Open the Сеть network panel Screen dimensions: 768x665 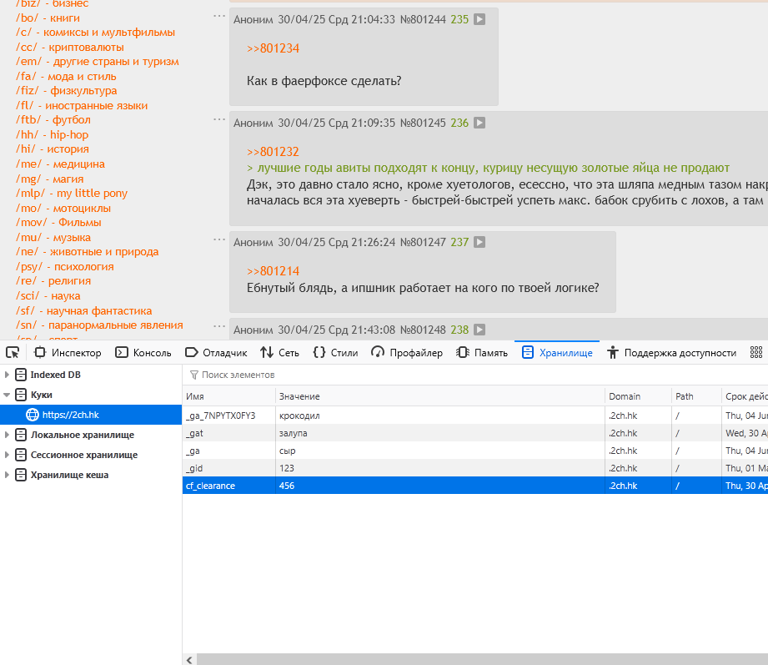[x=279, y=352]
